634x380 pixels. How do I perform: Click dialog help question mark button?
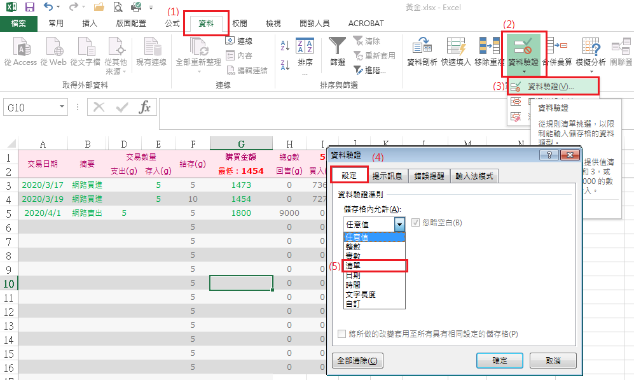coord(549,155)
